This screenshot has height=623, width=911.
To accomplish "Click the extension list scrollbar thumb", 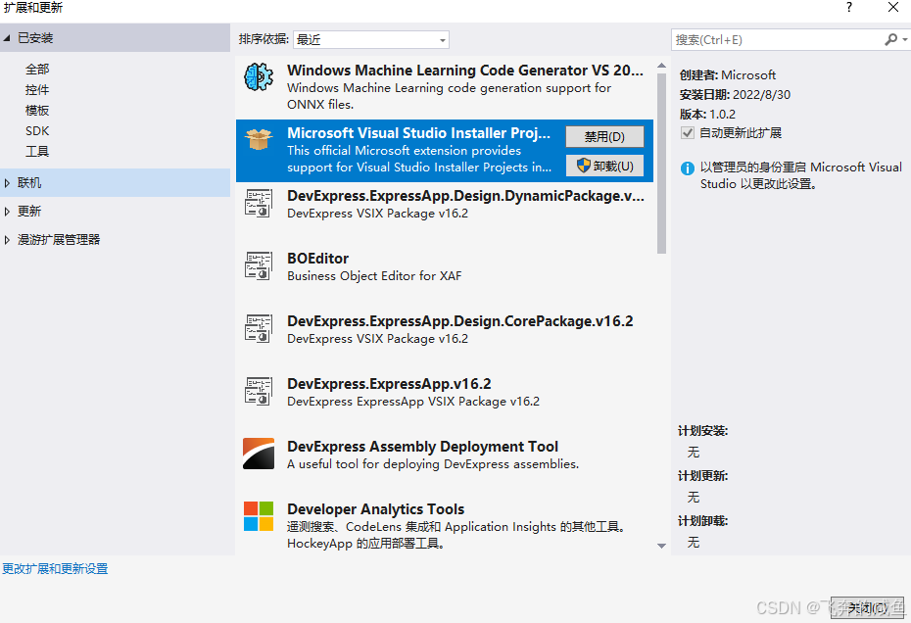I will coord(661,164).
